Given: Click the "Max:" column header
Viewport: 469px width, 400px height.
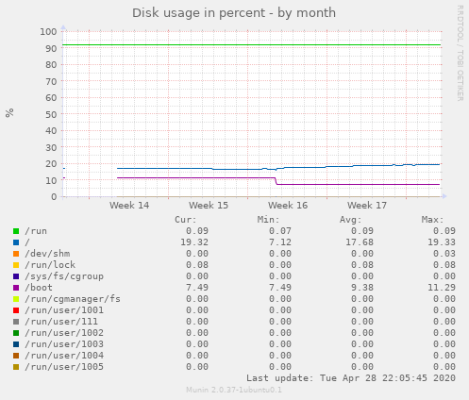Looking at the screenshot, I should click(x=432, y=220).
